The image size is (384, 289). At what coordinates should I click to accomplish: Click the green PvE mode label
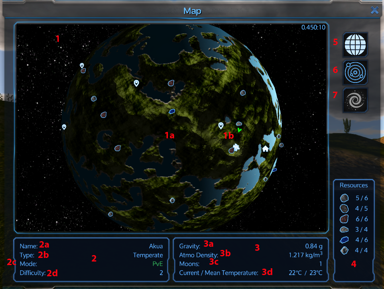pyautogui.click(x=157, y=263)
